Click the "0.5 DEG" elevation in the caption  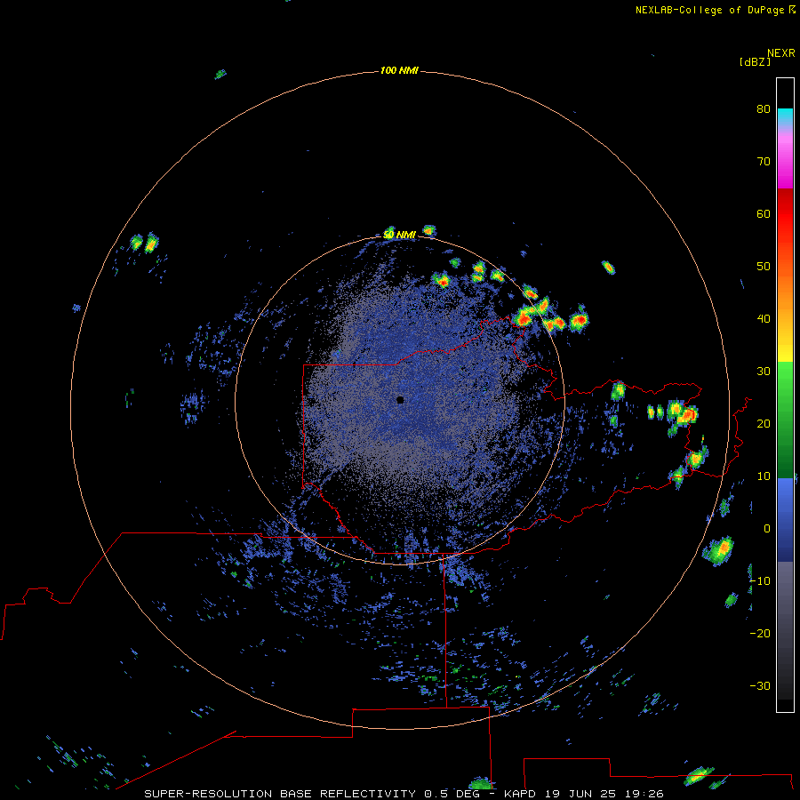(452, 794)
